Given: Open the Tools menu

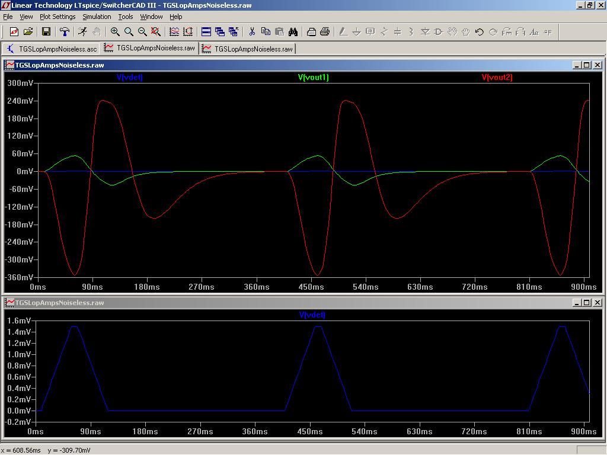Looking at the screenshot, I should click(126, 17).
